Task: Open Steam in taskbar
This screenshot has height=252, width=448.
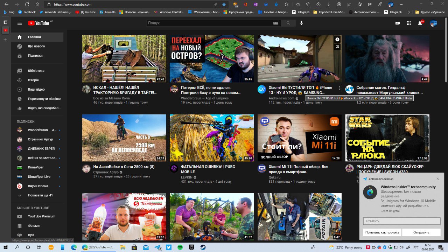Action: click(203, 247)
